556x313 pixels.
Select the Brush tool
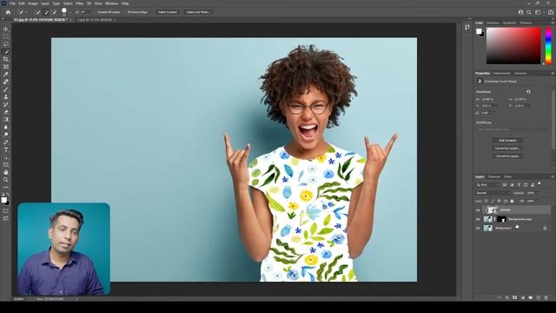tap(6, 90)
